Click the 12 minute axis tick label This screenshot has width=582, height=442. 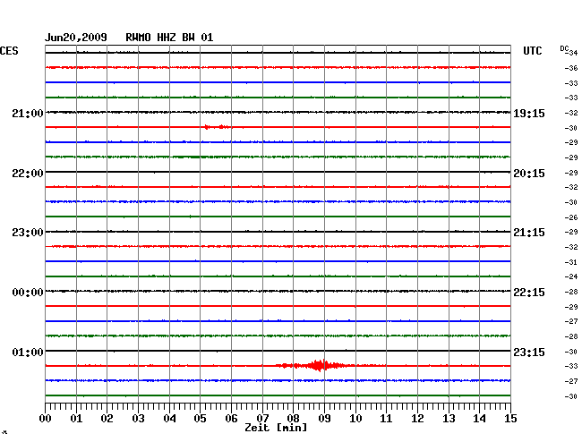pos(417,419)
